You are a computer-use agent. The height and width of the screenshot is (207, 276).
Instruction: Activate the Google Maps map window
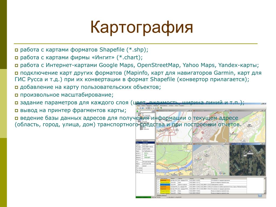pos(211,144)
